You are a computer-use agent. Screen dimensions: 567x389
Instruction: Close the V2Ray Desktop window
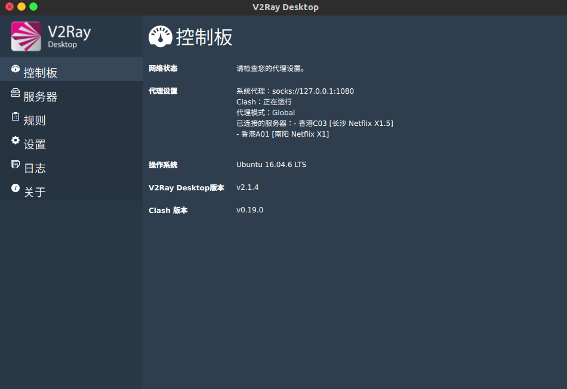(x=10, y=7)
